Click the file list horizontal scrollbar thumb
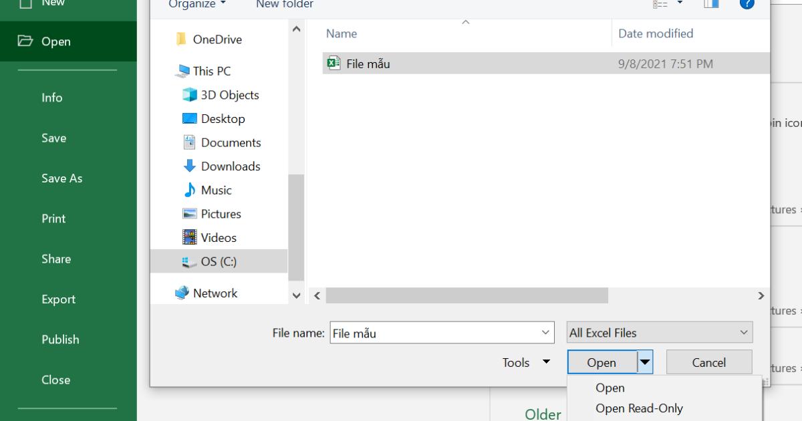The height and width of the screenshot is (421, 802). coord(467,295)
